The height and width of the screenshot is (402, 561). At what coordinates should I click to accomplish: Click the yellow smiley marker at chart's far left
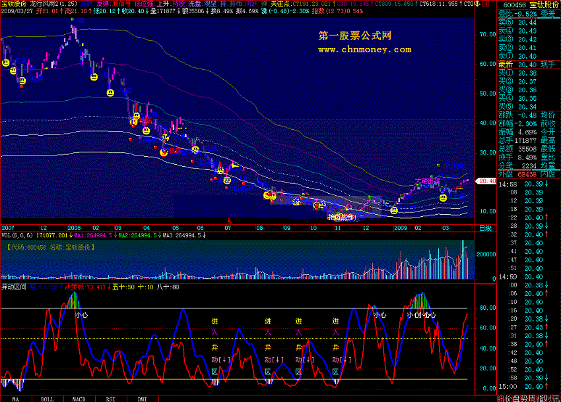6,63
